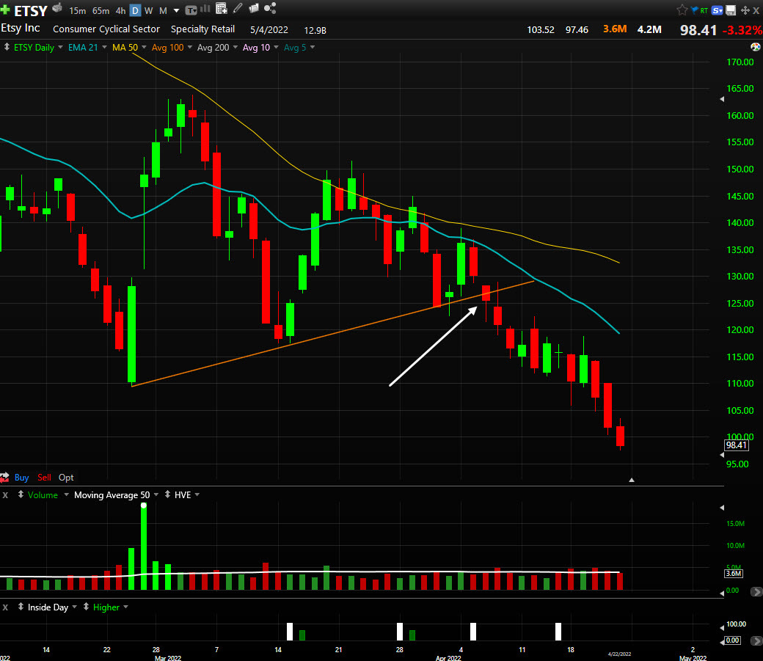Switch to 4h timeframe
Image resolution: width=763 pixels, height=661 pixels.
tap(120, 11)
